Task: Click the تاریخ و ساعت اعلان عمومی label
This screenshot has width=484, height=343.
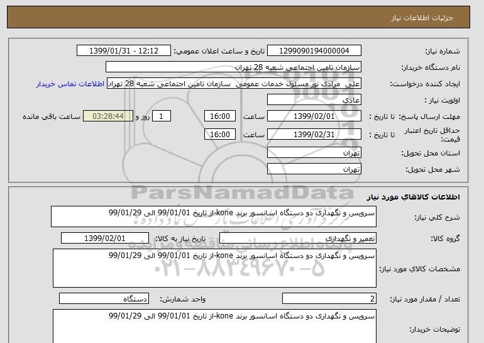Action: click(x=219, y=52)
